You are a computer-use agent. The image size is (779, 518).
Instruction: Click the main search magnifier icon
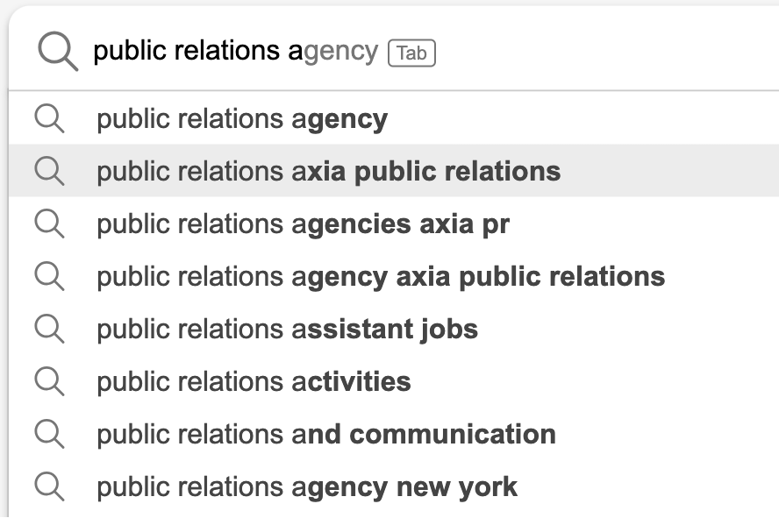(x=58, y=52)
